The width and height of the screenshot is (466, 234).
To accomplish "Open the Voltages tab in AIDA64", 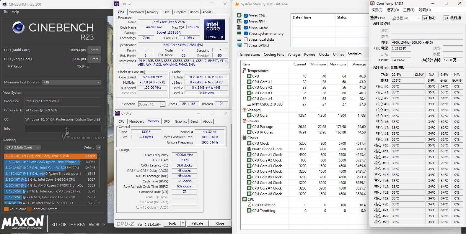I will (294, 55).
